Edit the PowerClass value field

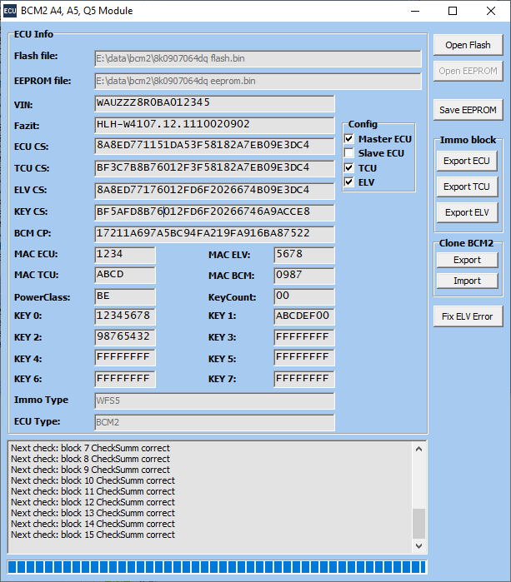(x=125, y=296)
